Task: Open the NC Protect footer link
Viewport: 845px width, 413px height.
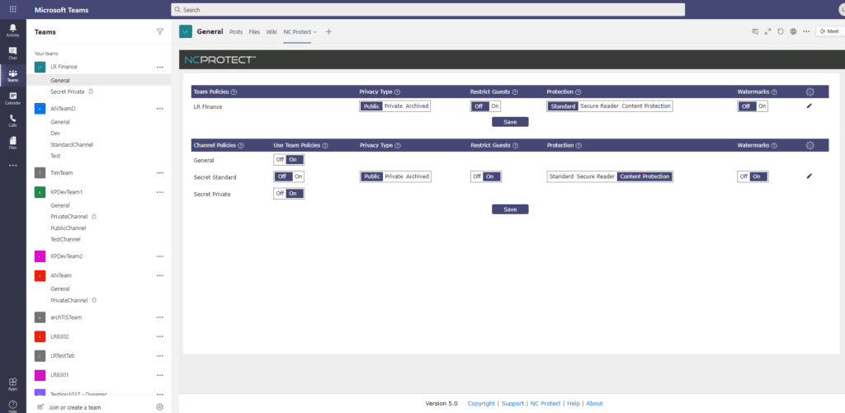Action: 545,403
